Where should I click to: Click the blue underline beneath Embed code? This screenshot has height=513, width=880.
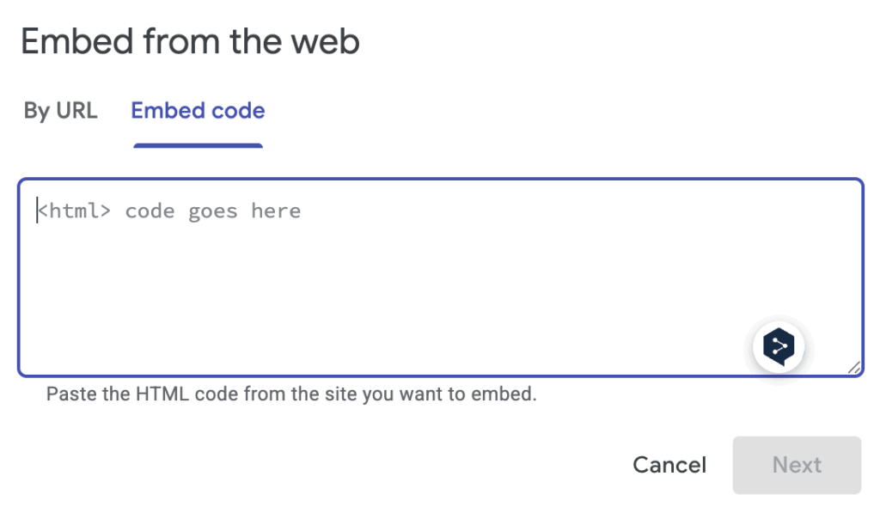pyautogui.click(x=198, y=145)
